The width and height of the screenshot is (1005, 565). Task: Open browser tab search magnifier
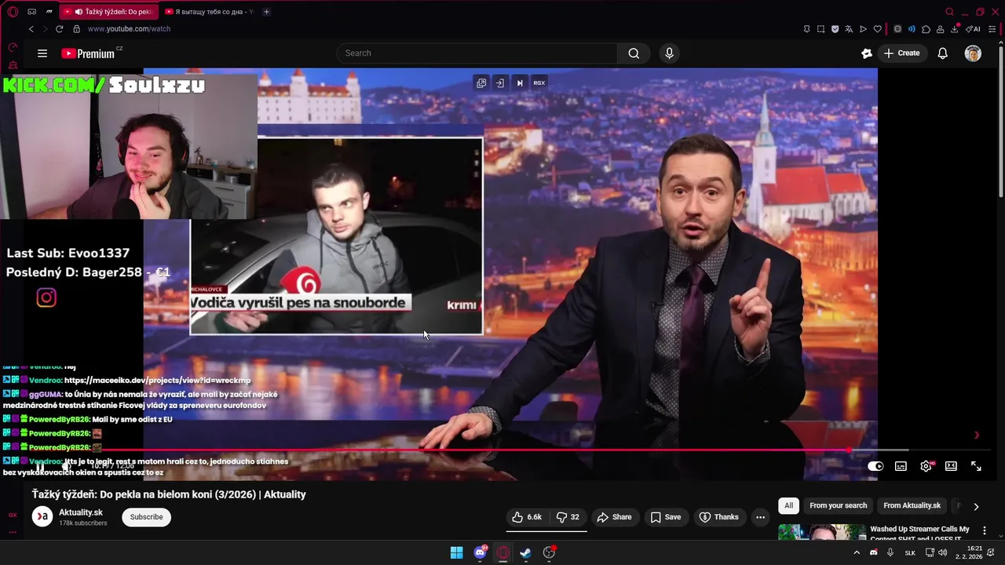[949, 12]
